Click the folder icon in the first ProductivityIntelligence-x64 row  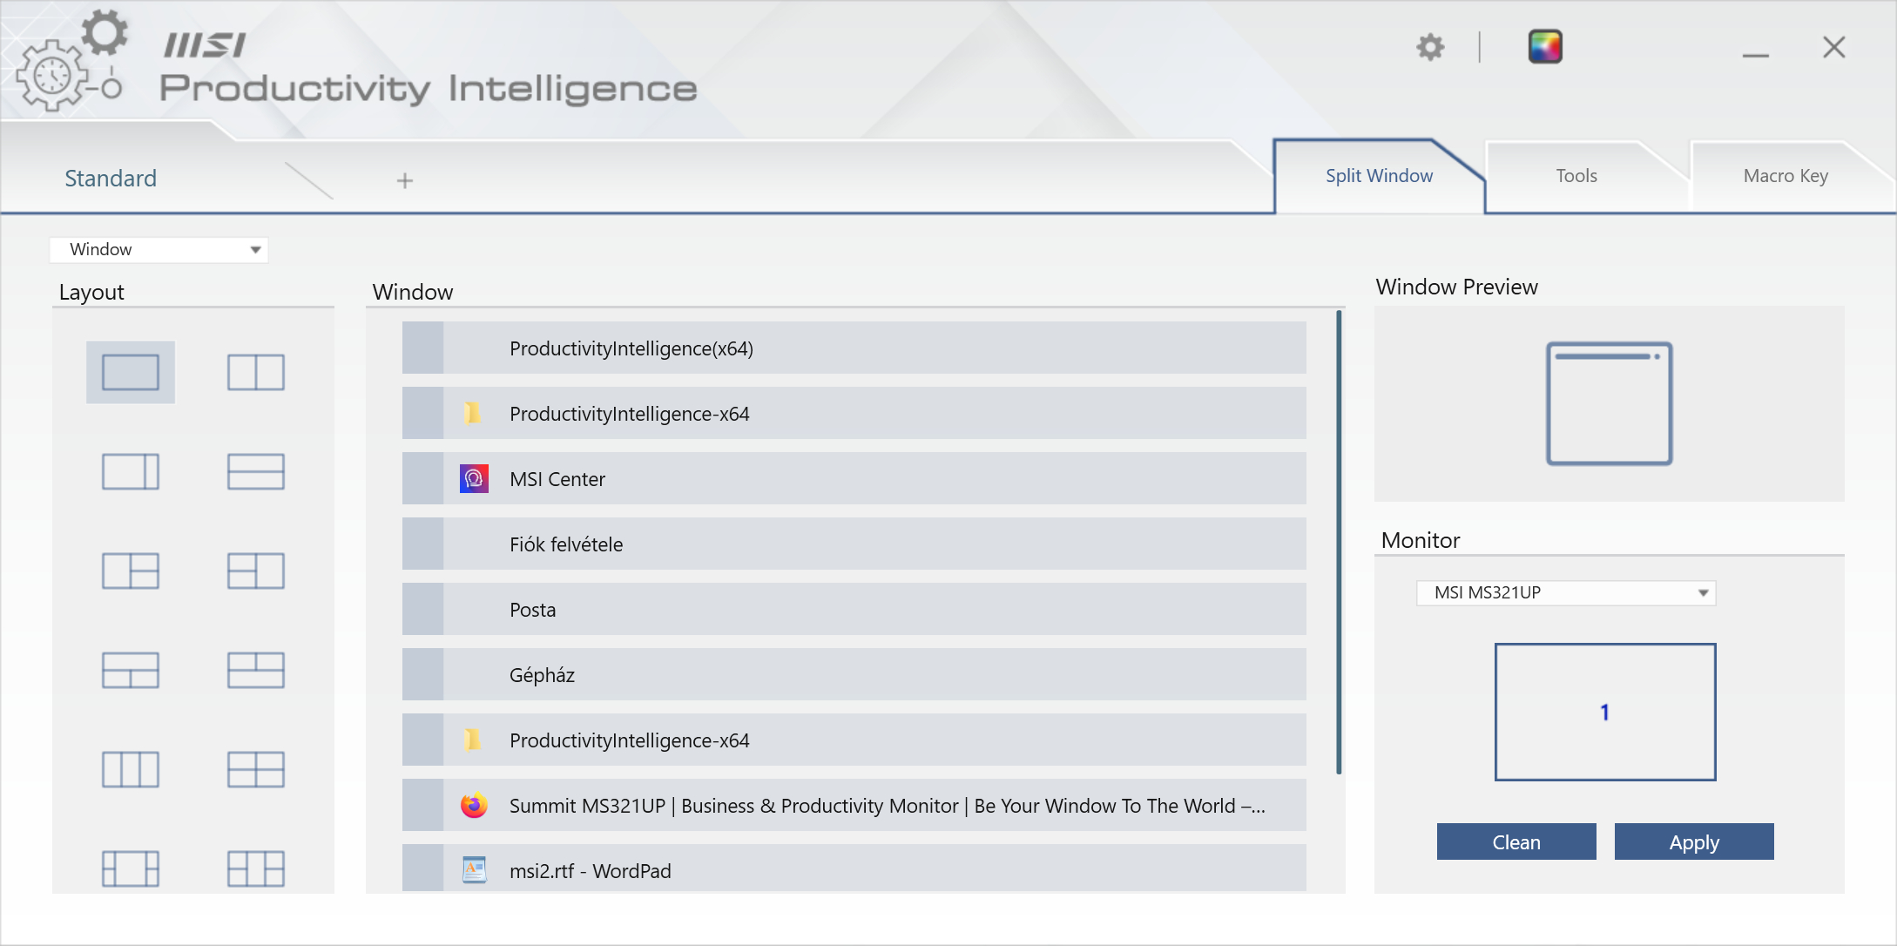coord(472,413)
